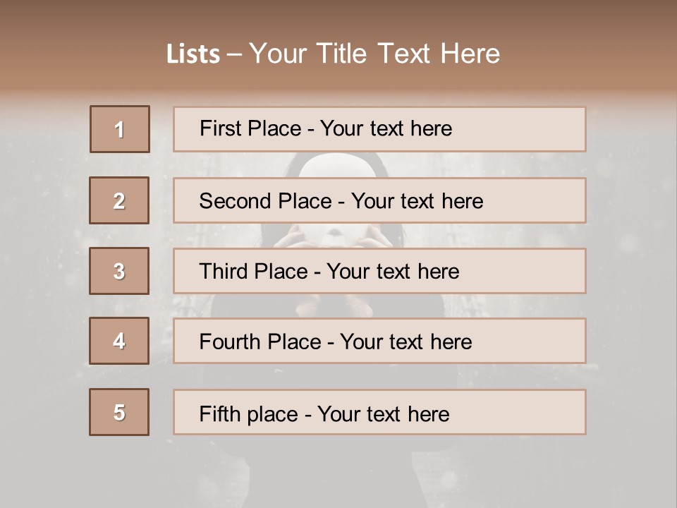The image size is (677, 508).
Task: Click "Your text here" in the Second Place row
Action: coord(417,201)
